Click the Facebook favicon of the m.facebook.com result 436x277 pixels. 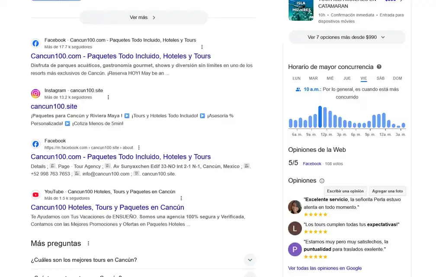click(x=35, y=144)
